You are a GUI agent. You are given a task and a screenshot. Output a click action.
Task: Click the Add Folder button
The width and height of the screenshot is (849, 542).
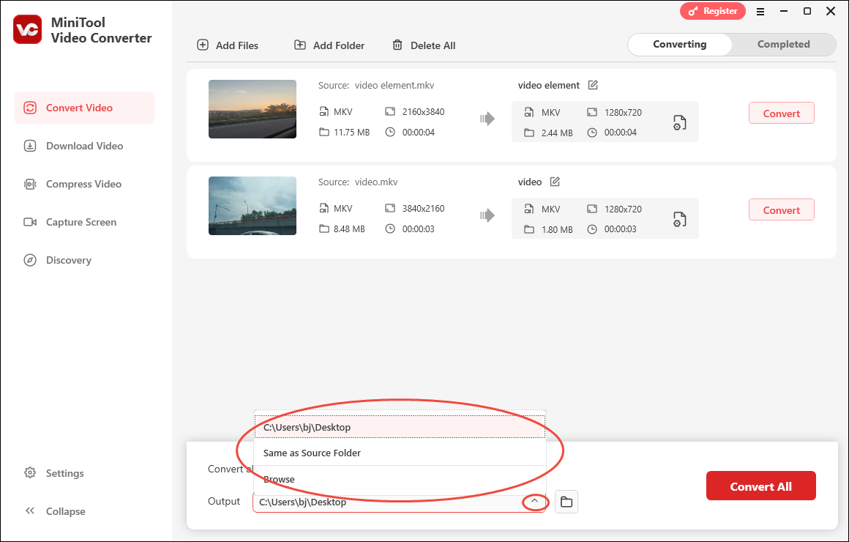pyautogui.click(x=329, y=45)
